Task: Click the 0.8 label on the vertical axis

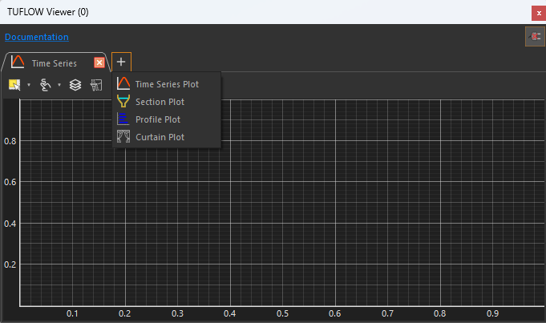Action: coord(9,141)
